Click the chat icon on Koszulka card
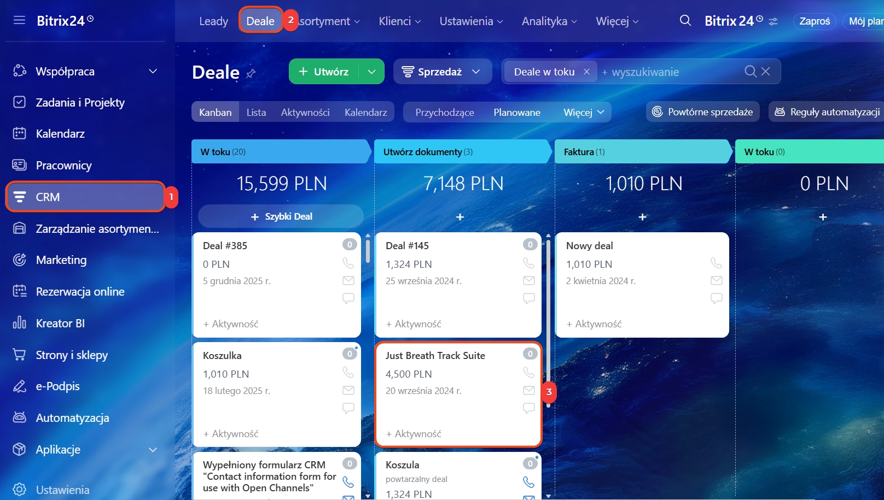The height and width of the screenshot is (500, 884). coord(348,408)
